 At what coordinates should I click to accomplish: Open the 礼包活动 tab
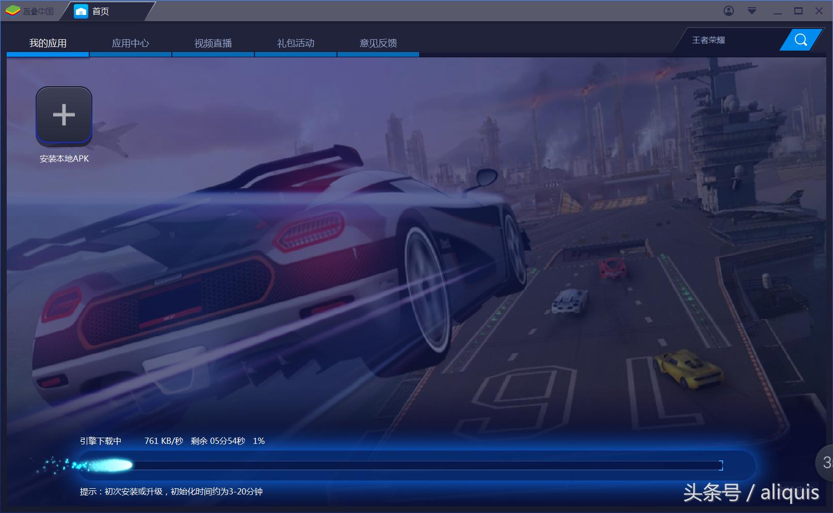295,43
